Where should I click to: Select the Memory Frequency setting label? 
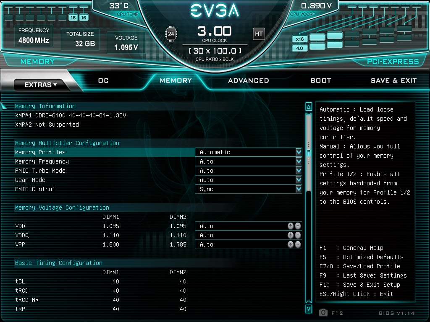pos(42,161)
